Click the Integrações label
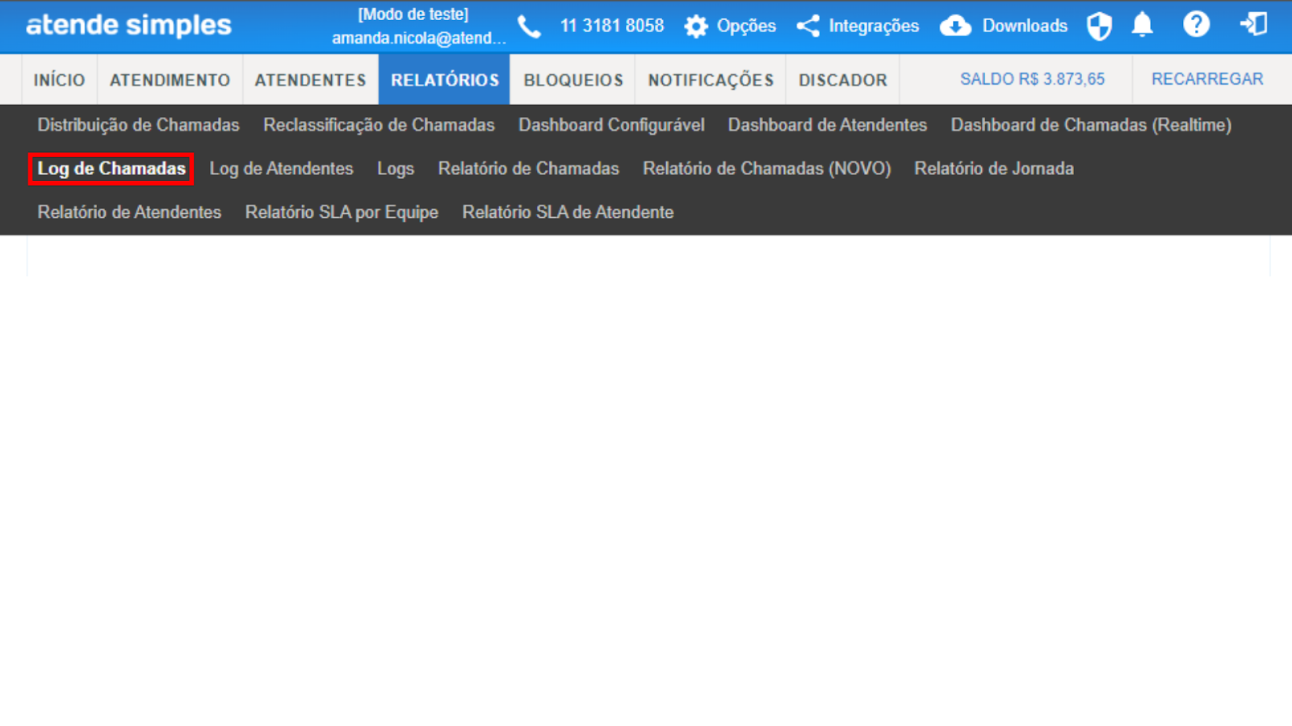 point(874,26)
